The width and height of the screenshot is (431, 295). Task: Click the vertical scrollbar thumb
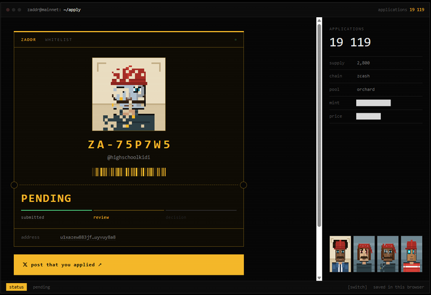click(319, 125)
